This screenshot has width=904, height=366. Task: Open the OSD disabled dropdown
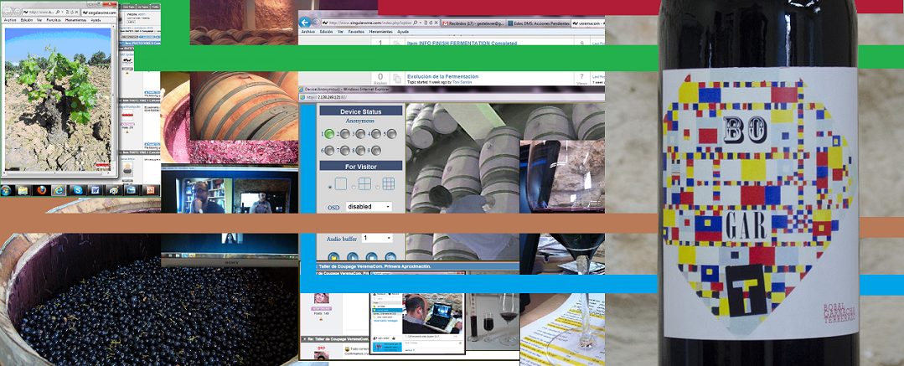(x=369, y=206)
